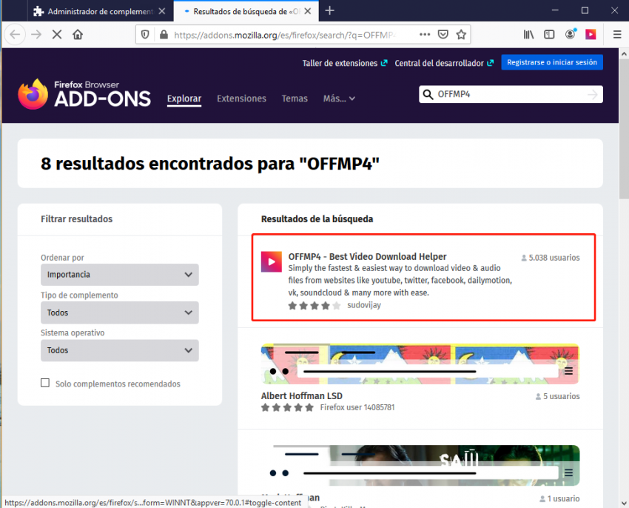Open page actions three-dot menu
Image resolution: width=629 pixels, height=508 pixels.
(x=425, y=35)
